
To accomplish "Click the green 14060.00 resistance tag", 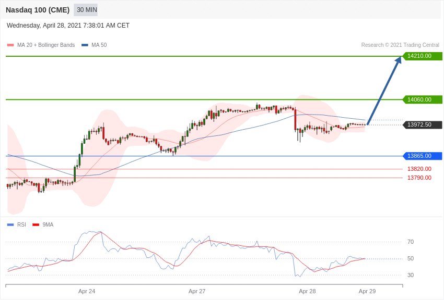I will 422,99.
